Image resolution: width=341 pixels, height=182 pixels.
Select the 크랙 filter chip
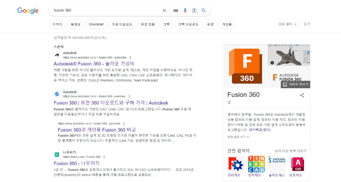pyautogui.click(x=166, y=24)
